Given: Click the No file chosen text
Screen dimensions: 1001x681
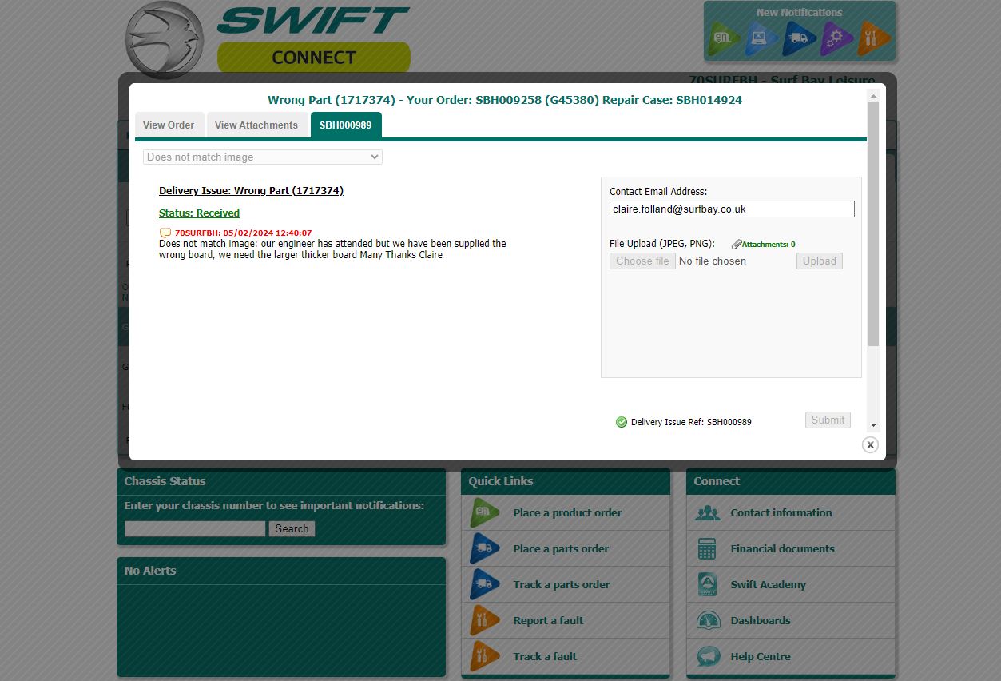Looking at the screenshot, I should point(713,261).
